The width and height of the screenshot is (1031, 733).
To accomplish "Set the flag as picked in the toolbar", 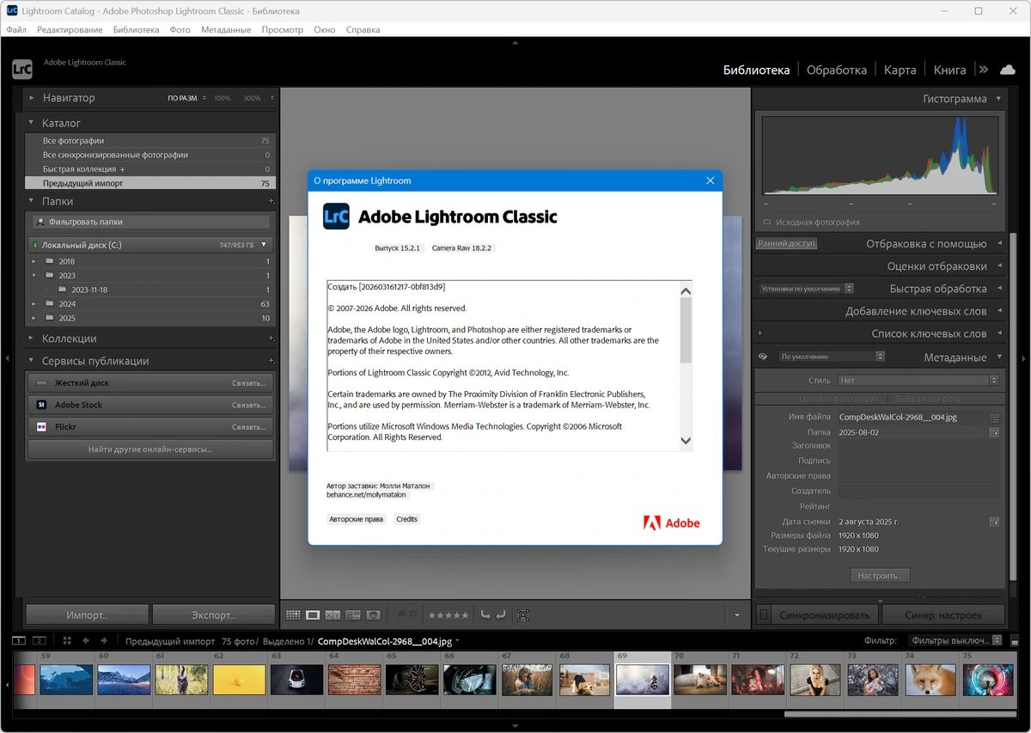I will (x=401, y=615).
